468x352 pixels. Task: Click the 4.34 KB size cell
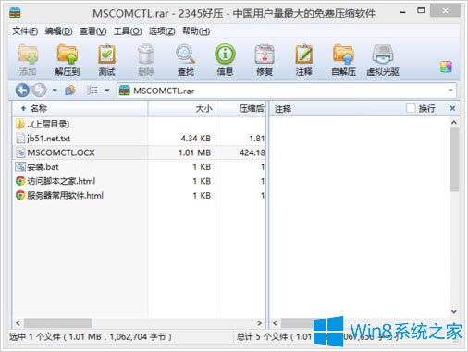(x=196, y=139)
